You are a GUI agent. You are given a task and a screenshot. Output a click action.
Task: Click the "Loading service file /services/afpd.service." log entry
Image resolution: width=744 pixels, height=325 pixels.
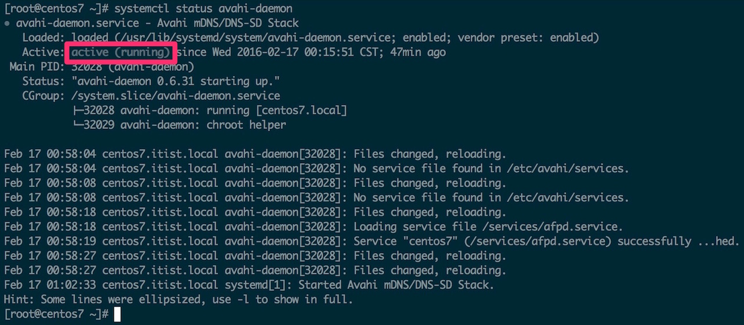click(x=488, y=226)
